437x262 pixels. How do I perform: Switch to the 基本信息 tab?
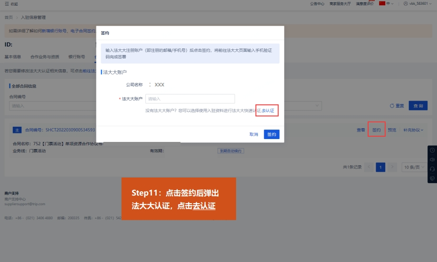[13, 56]
